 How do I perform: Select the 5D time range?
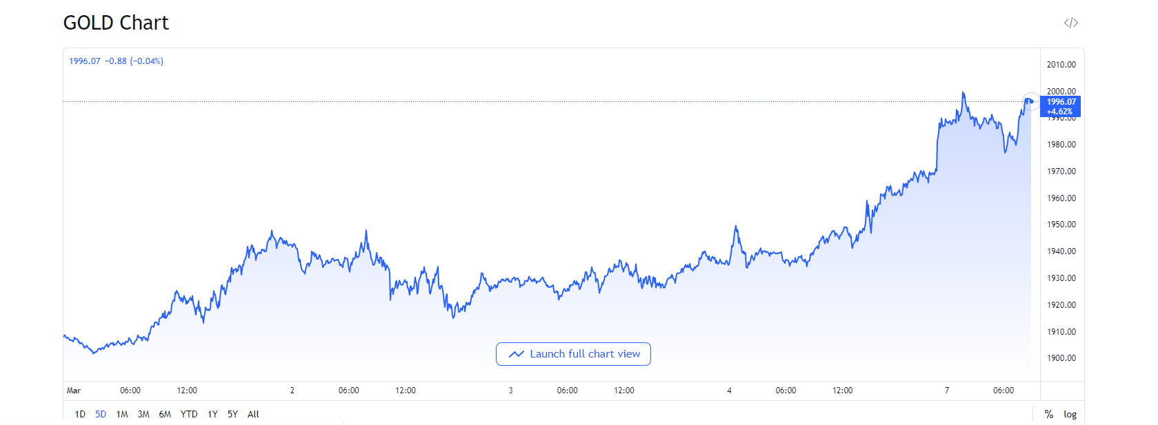pos(101,414)
